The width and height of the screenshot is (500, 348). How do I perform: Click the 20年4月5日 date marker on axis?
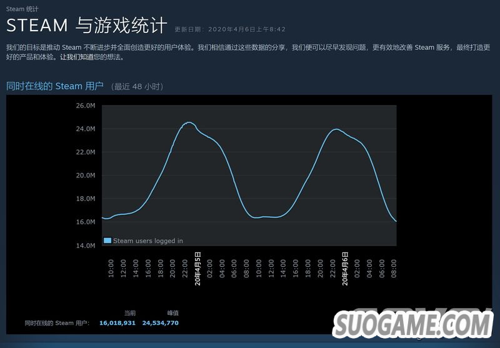198,269
